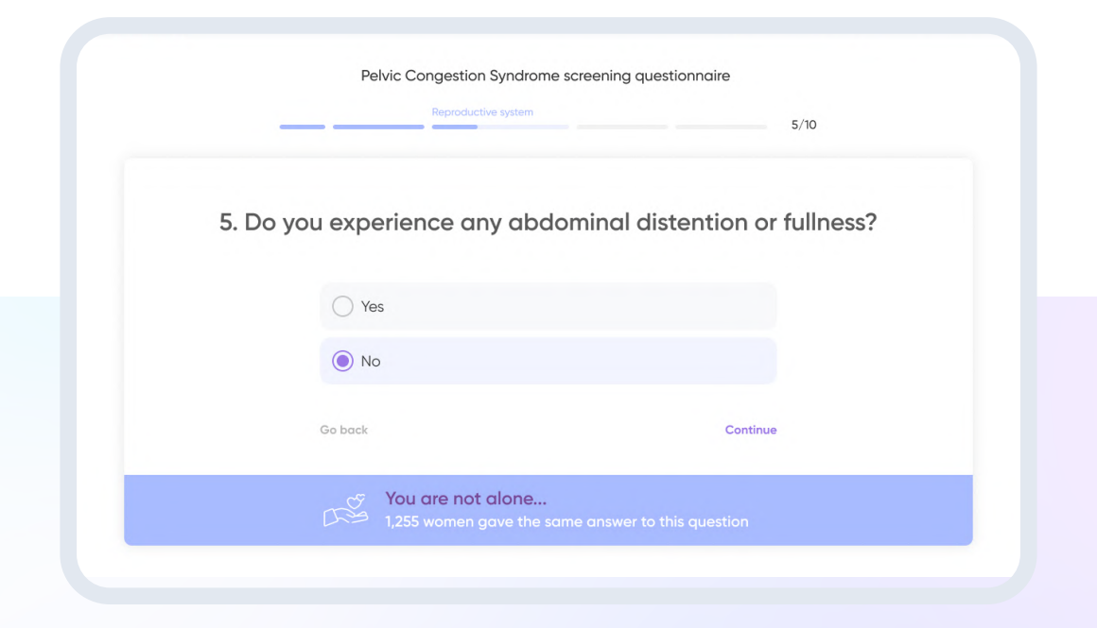The width and height of the screenshot is (1097, 628).
Task: Select the Yes radio button
Action: pyautogui.click(x=342, y=307)
